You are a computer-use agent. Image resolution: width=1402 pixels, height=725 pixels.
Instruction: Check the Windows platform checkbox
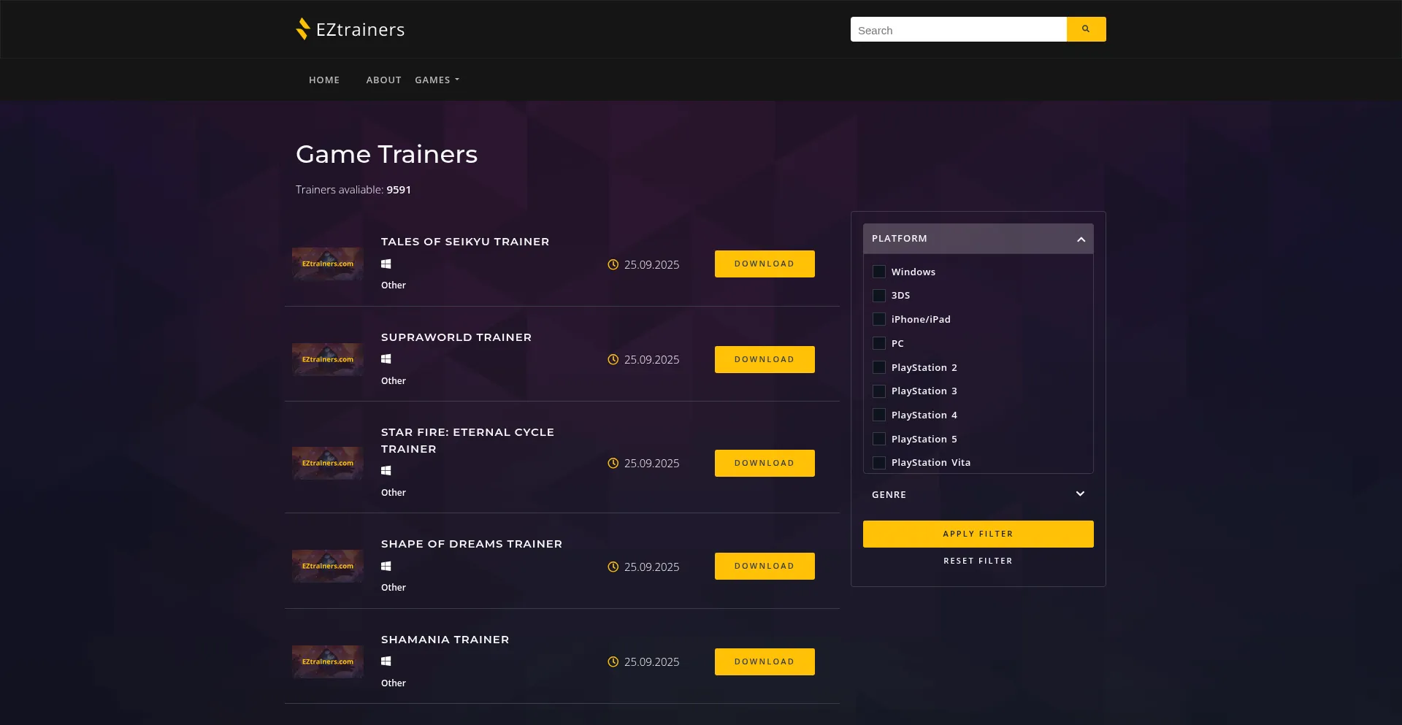coord(879,272)
